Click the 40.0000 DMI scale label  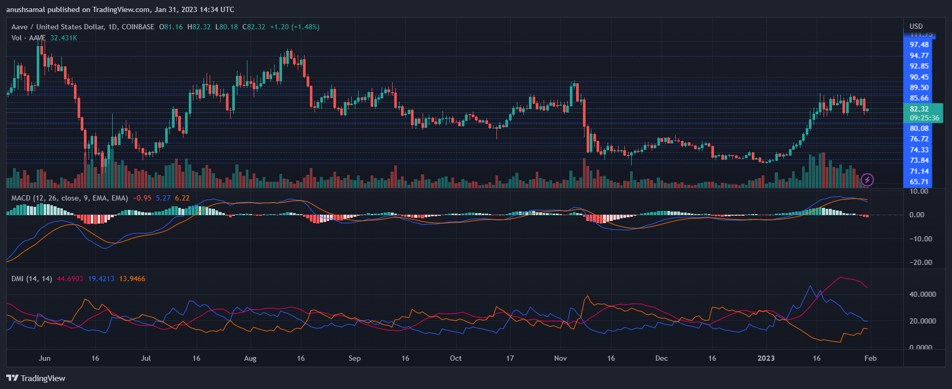(x=922, y=294)
